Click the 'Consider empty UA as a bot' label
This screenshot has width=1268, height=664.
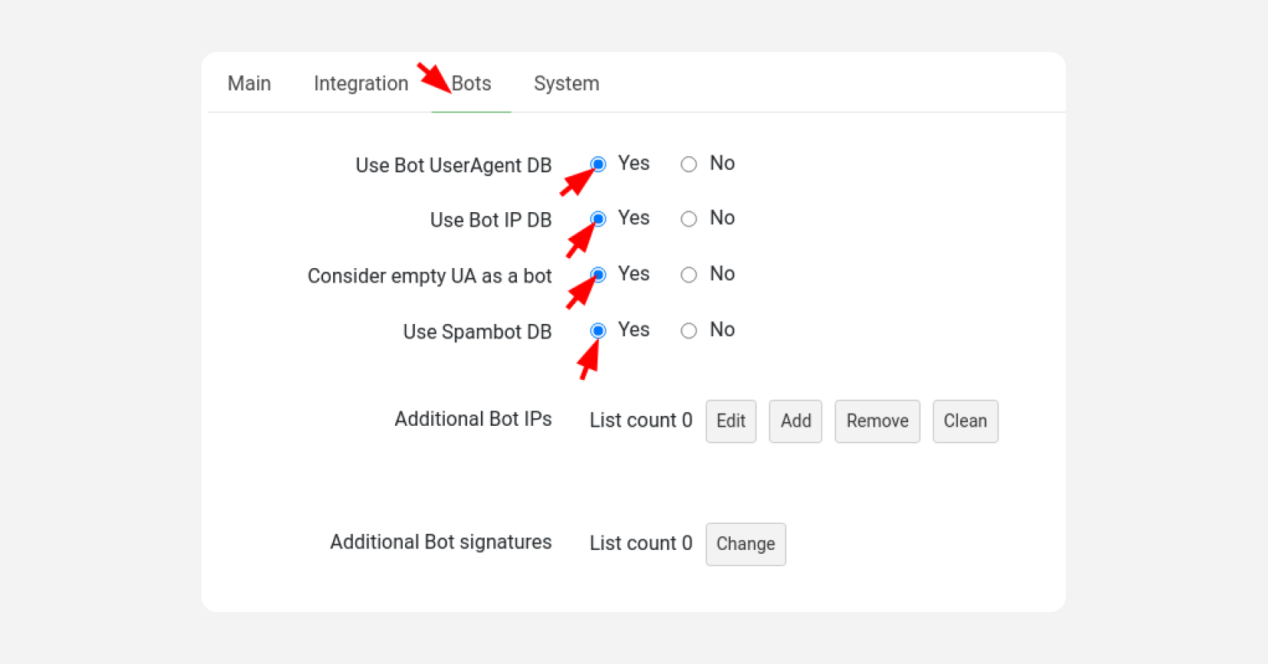pos(430,276)
